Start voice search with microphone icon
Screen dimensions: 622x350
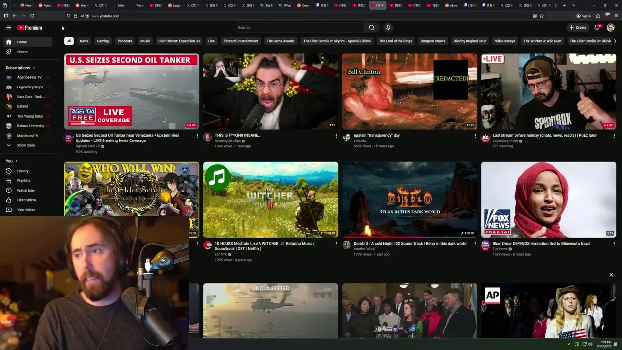388,28
